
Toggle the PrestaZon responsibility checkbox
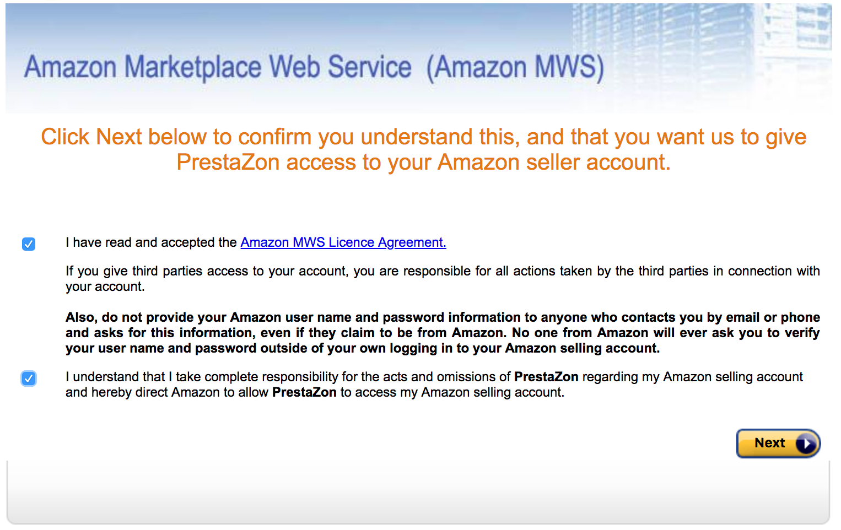pyautogui.click(x=29, y=378)
